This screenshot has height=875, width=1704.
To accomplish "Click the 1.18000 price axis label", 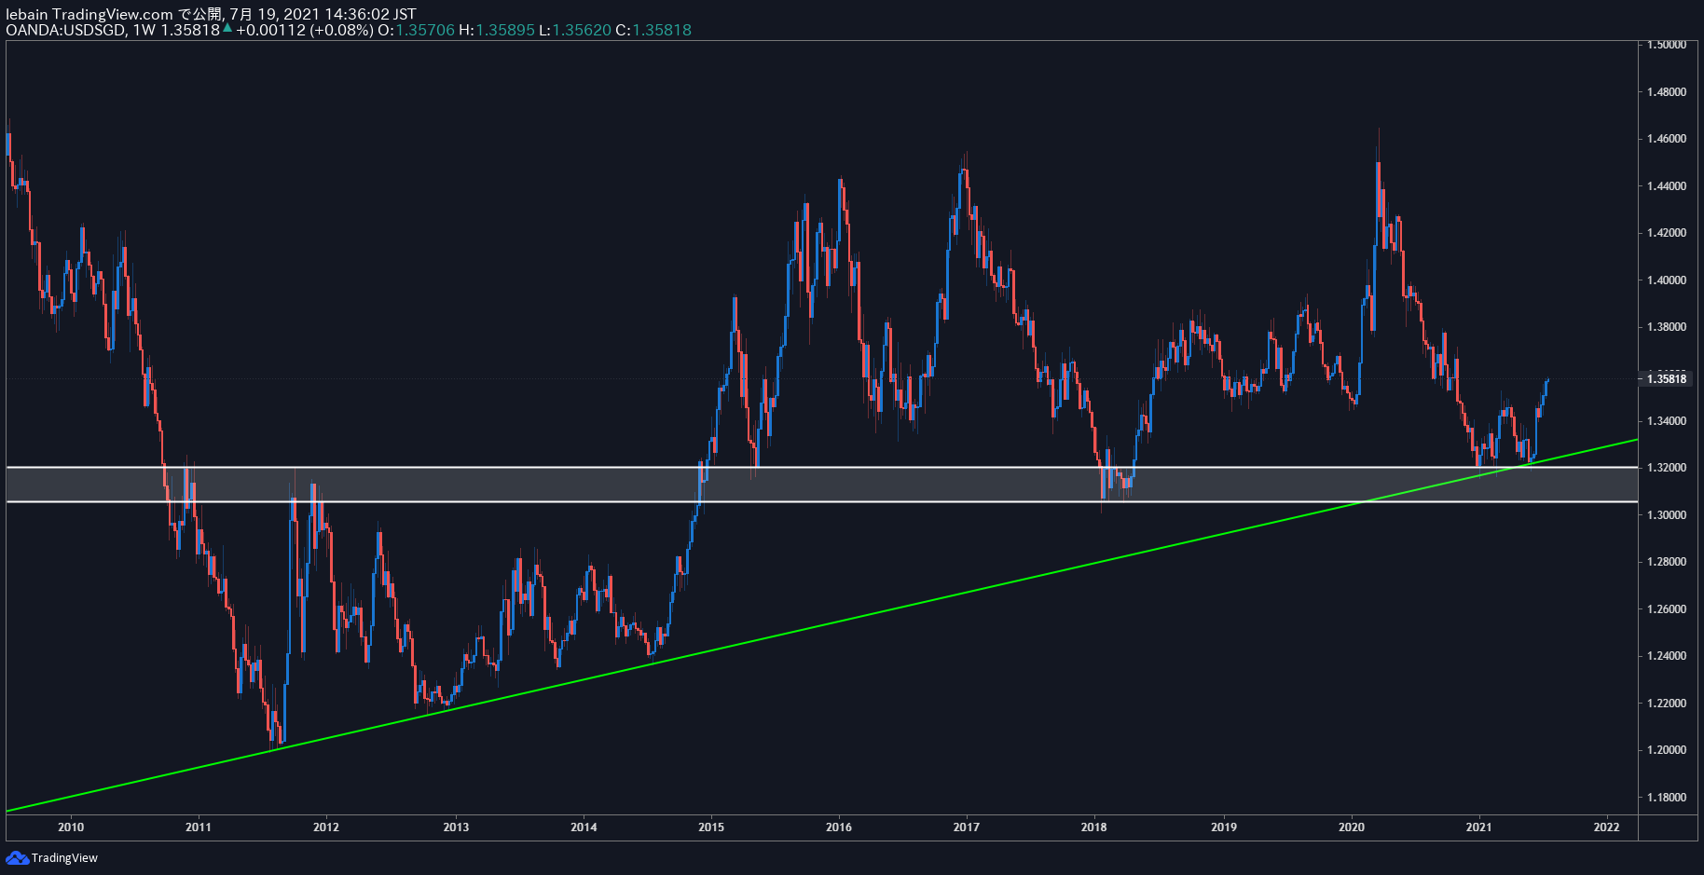I will click(x=1667, y=798).
